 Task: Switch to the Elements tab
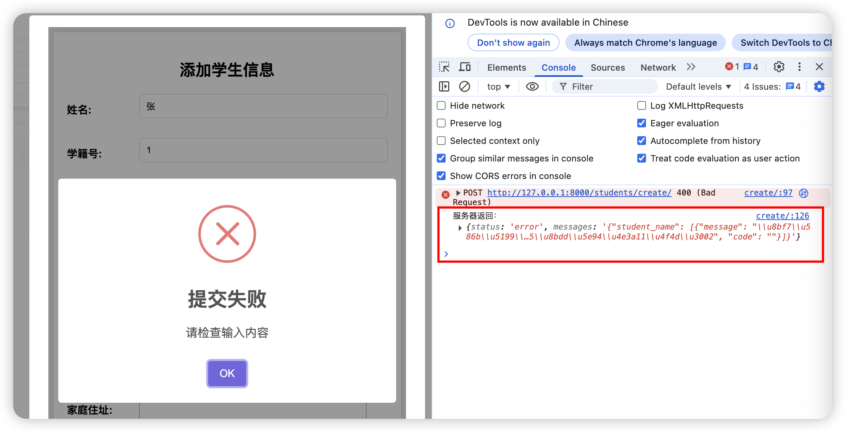pos(506,67)
